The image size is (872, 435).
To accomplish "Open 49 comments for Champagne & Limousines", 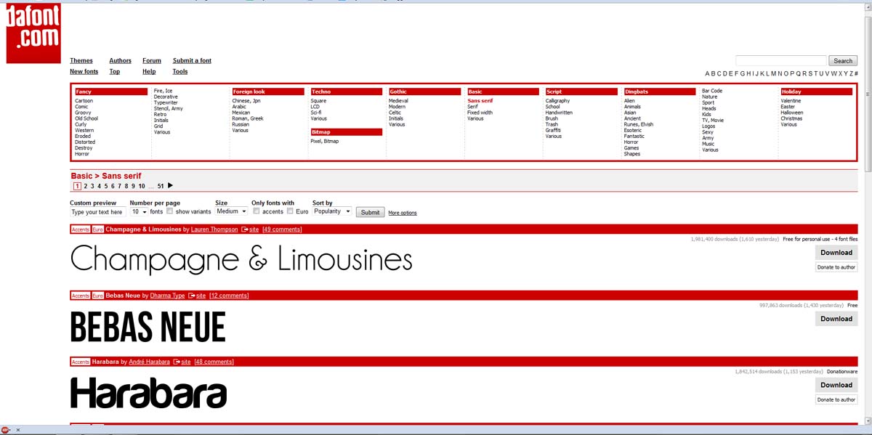I will pyautogui.click(x=282, y=229).
